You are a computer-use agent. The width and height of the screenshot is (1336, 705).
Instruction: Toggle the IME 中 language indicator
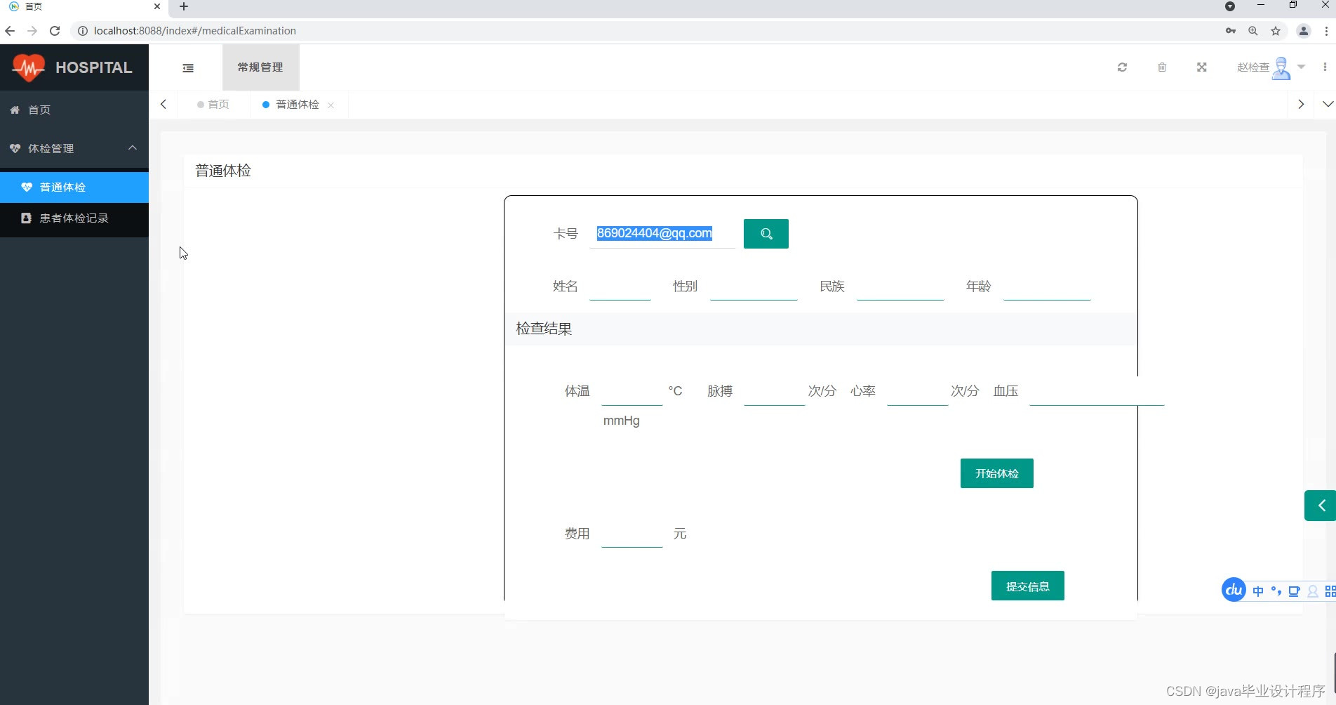pos(1258,591)
